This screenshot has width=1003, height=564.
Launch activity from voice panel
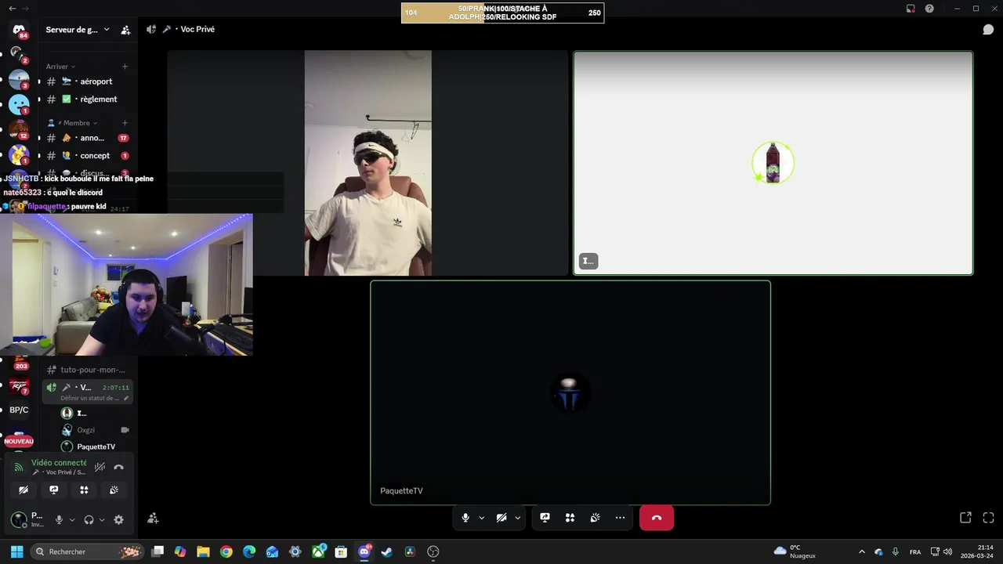84,490
